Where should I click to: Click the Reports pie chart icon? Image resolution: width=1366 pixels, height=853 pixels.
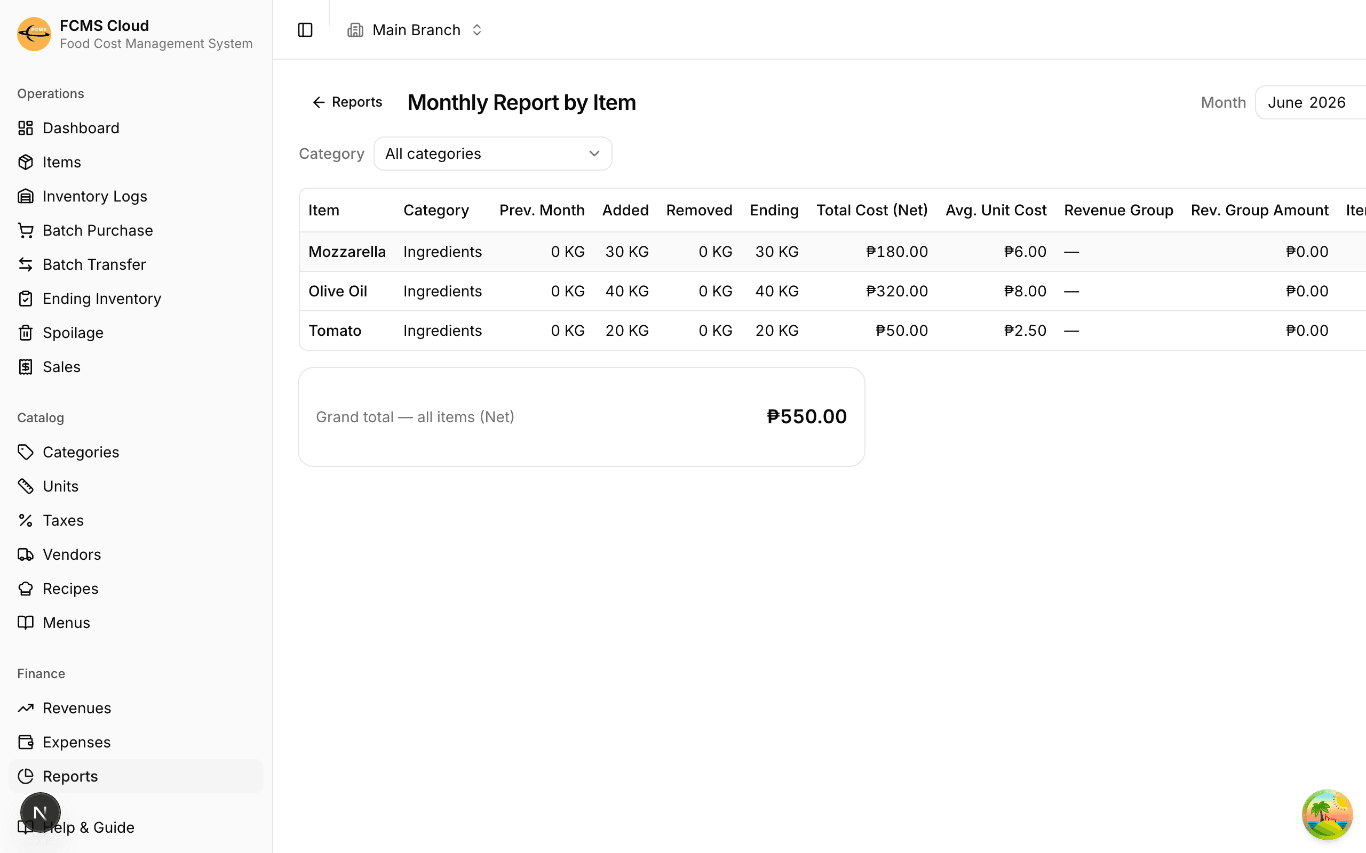pyautogui.click(x=26, y=776)
